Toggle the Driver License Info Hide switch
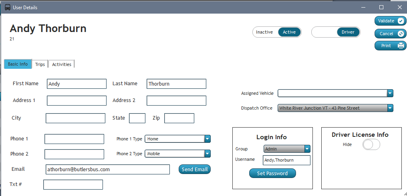 coord(371,145)
